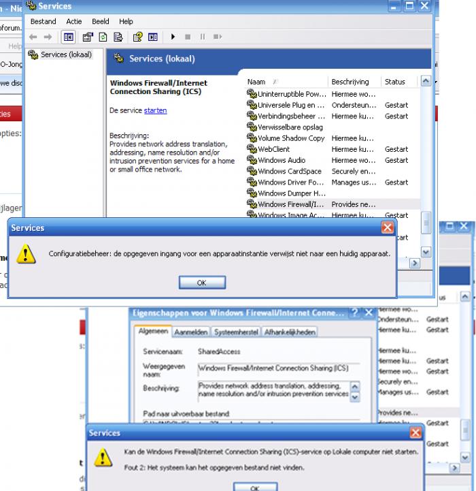
Task: Select the Windows Firewall/I... service icon
Action: click(x=252, y=204)
